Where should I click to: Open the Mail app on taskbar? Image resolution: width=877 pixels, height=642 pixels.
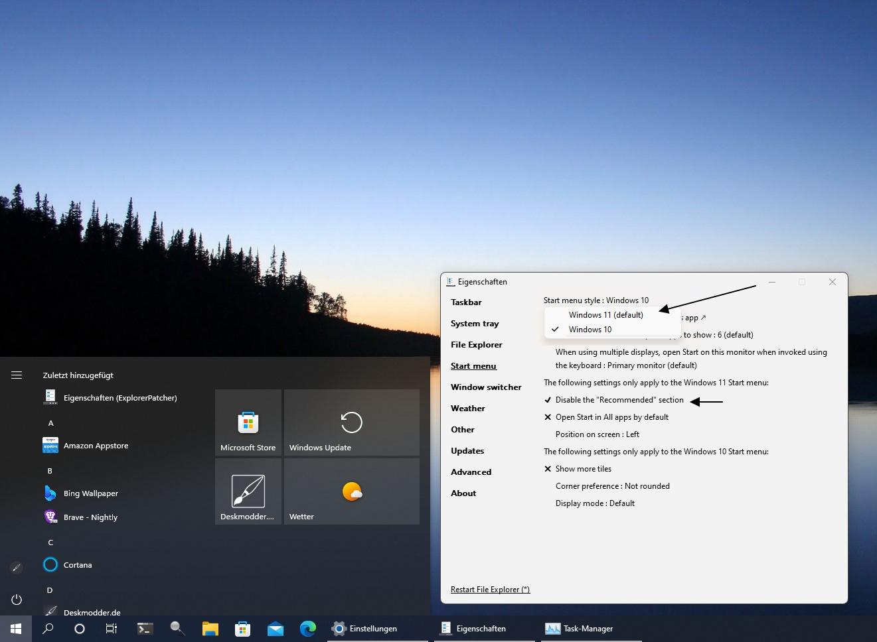pos(276,628)
